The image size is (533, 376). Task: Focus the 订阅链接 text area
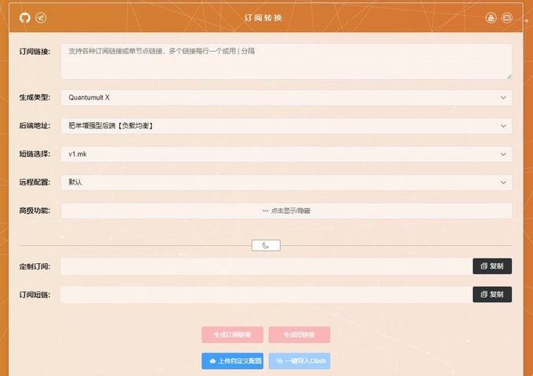click(286, 61)
